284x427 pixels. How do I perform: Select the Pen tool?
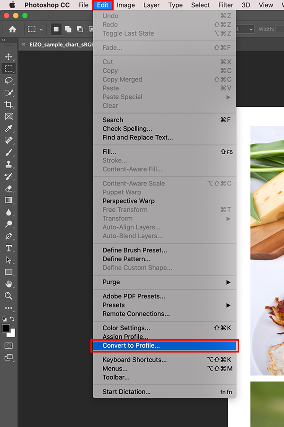coord(9,236)
